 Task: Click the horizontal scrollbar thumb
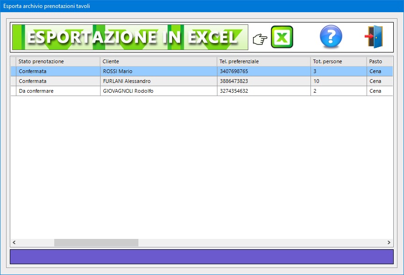96,243
